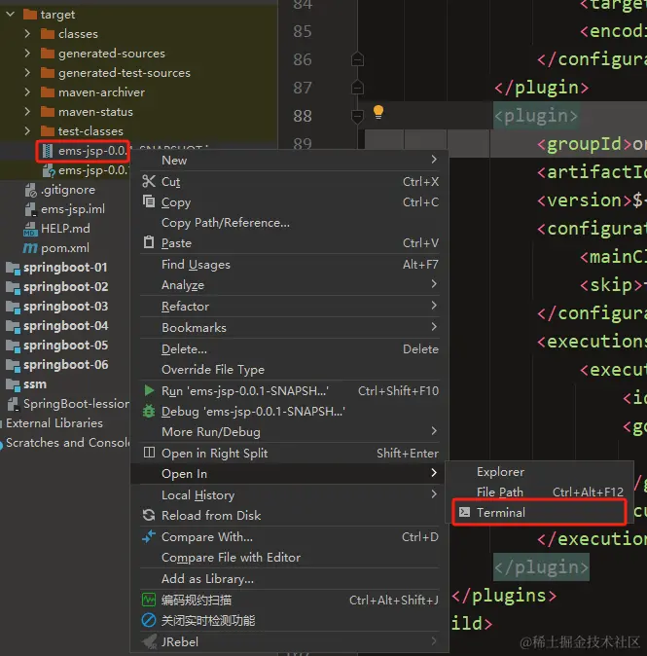Click the pom.xml Maven icon
This screenshot has width=647, height=656.
click(x=30, y=248)
